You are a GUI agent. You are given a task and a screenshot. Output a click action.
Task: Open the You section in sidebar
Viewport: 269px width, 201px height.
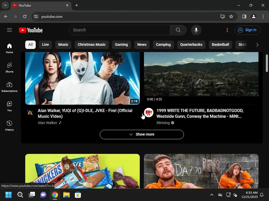pos(9,106)
